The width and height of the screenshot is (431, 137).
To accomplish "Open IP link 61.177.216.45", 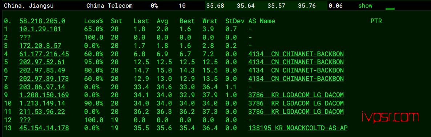I will point(44,54).
